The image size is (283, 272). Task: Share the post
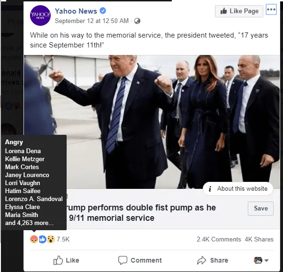[x=213, y=260]
